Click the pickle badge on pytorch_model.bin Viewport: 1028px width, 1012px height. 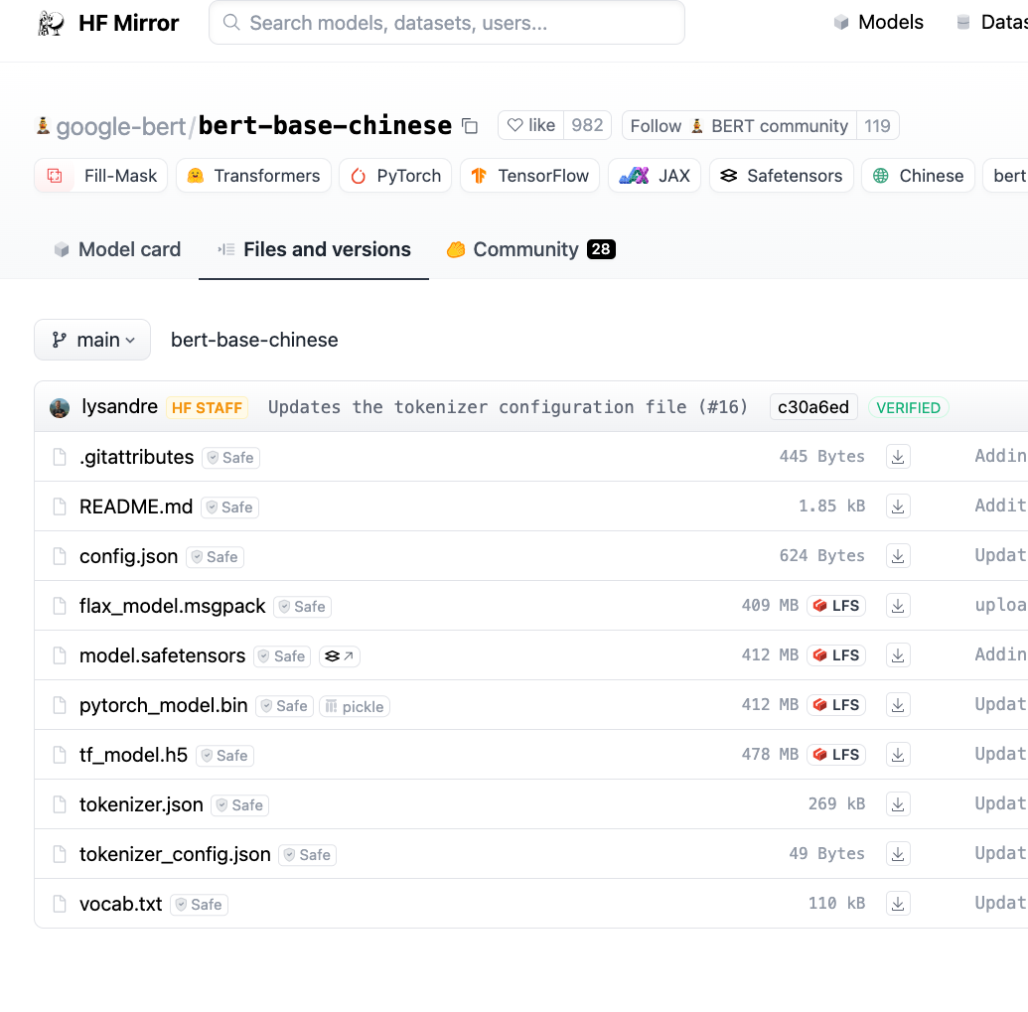coord(355,706)
